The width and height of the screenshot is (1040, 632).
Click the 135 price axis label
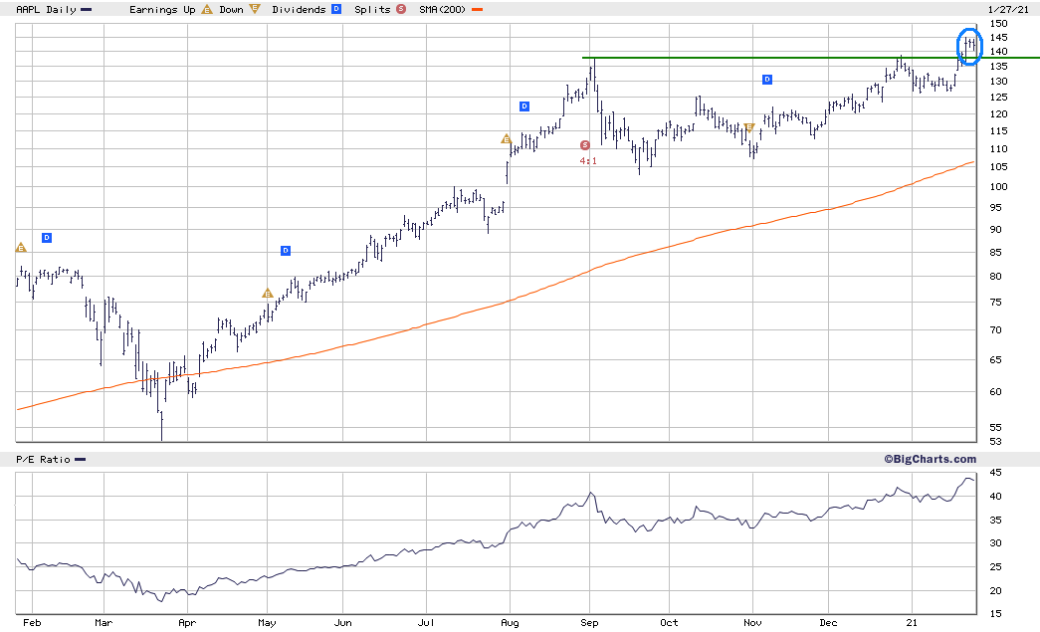coord(998,67)
